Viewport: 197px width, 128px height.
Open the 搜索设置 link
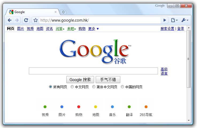[167, 29]
